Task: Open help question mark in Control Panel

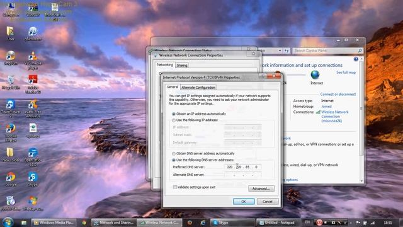Action: (356, 59)
